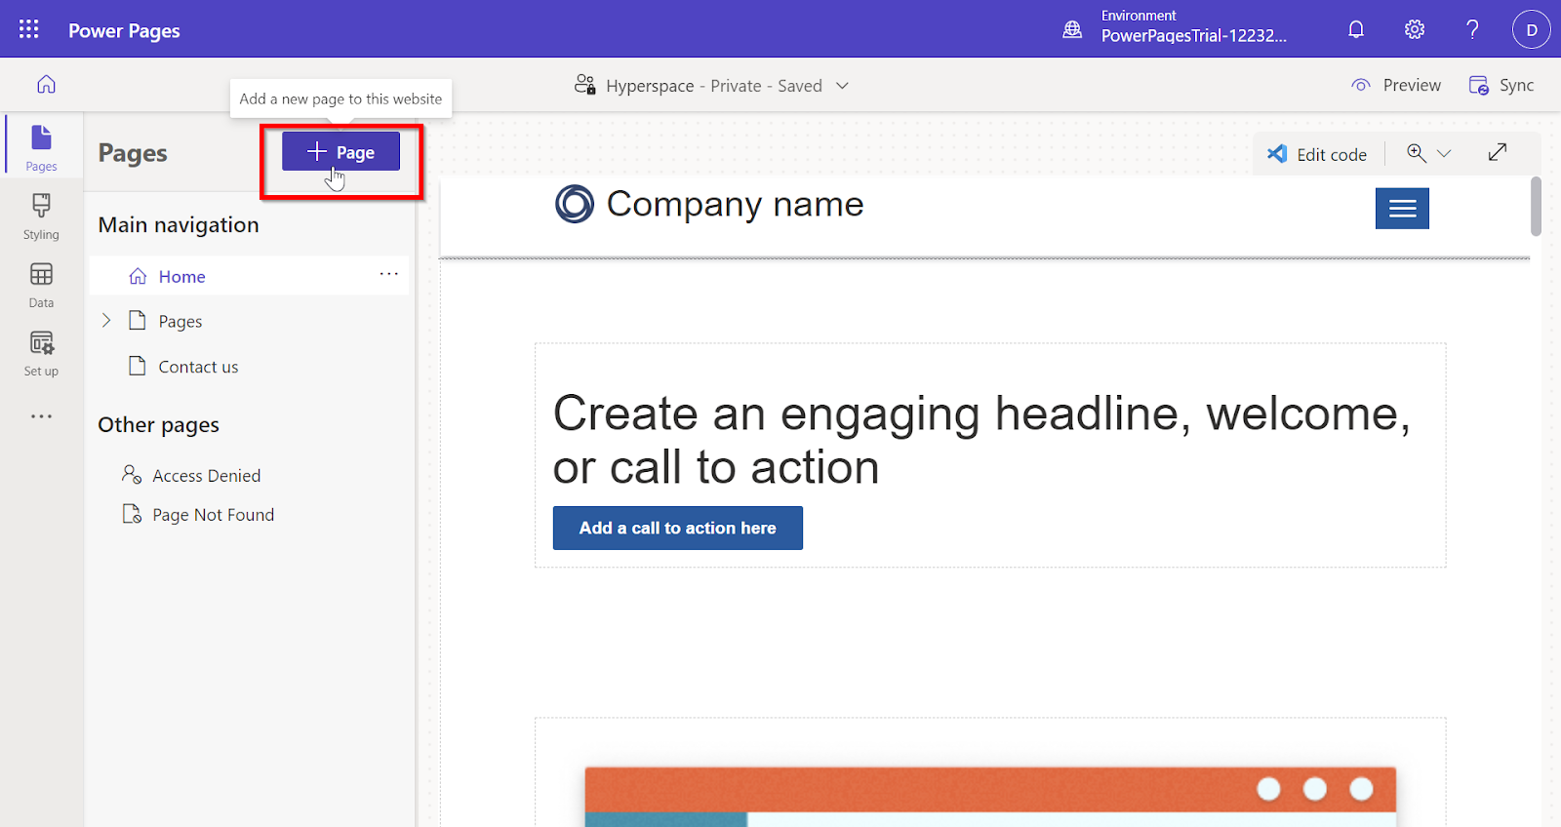
Task: Expand canvas to full screen
Action: (1498, 152)
